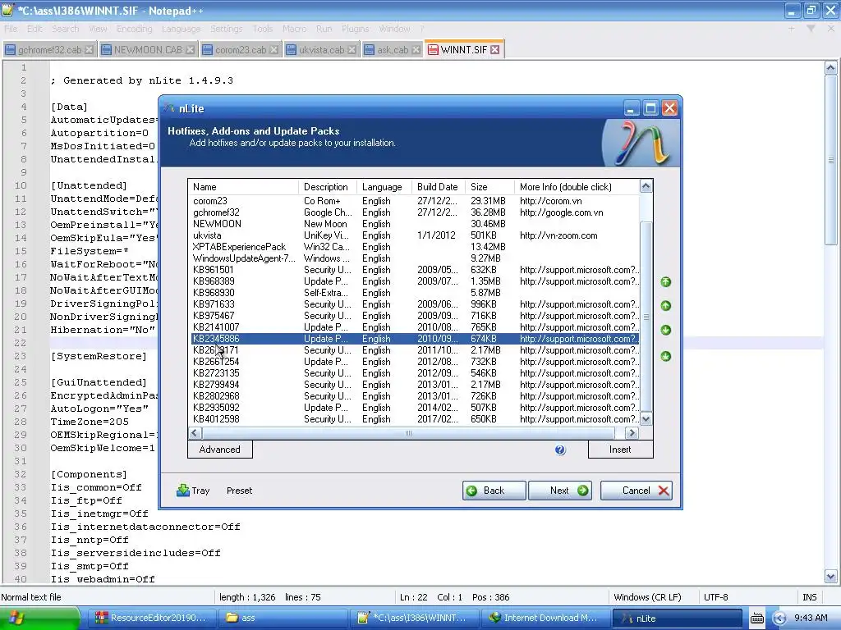Open the Encoding menu in Notepad++
Screen dimensions: 841x630
point(134,29)
